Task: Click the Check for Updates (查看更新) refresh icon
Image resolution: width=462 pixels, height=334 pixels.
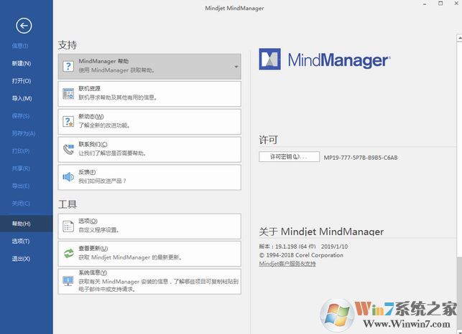Action: coord(68,254)
